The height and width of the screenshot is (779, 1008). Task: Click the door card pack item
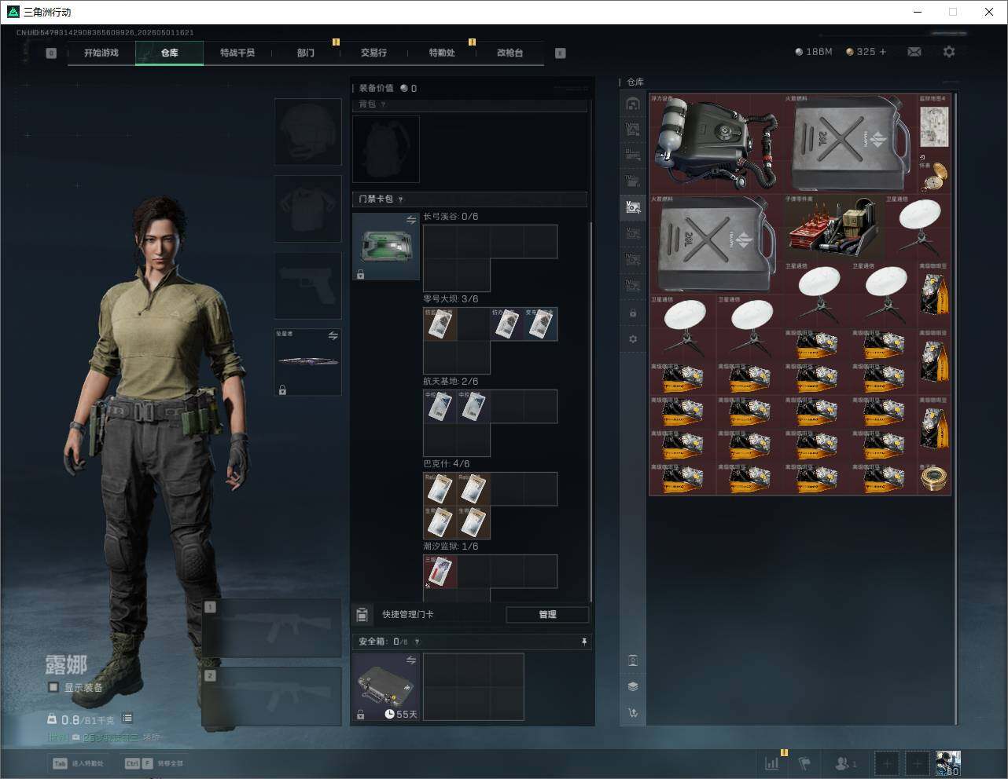[386, 247]
